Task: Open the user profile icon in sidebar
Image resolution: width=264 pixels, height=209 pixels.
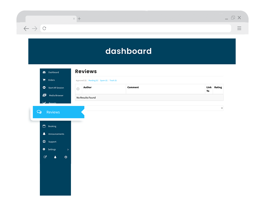Action: [x=55, y=157]
